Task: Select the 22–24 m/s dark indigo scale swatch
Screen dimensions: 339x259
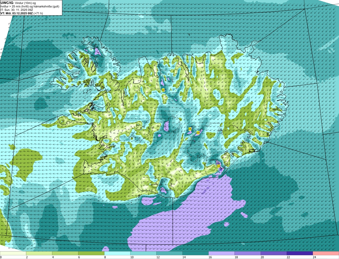Action: point(300,253)
